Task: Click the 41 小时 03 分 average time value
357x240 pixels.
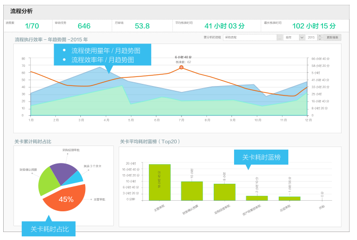Action: [x=225, y=26]
